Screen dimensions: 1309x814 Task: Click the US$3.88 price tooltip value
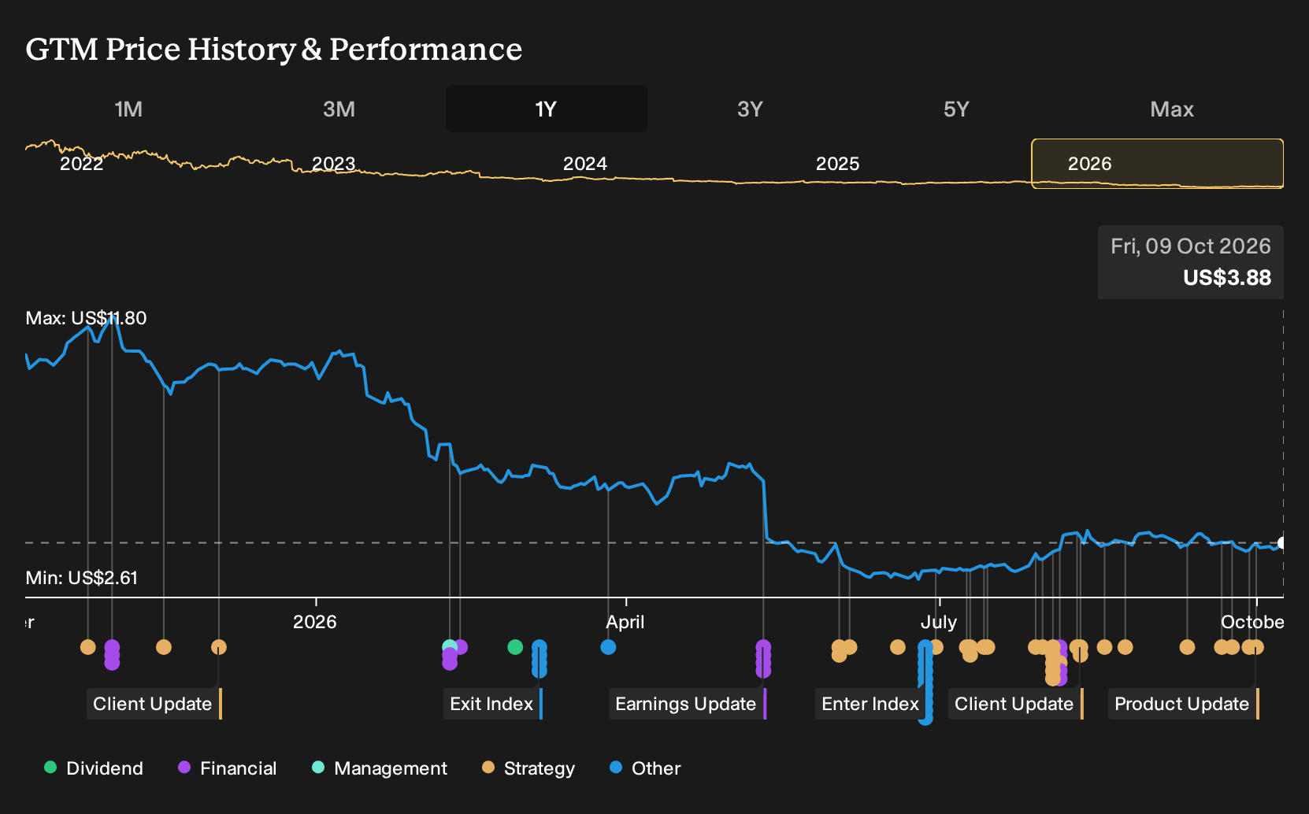click(1227, 278)
